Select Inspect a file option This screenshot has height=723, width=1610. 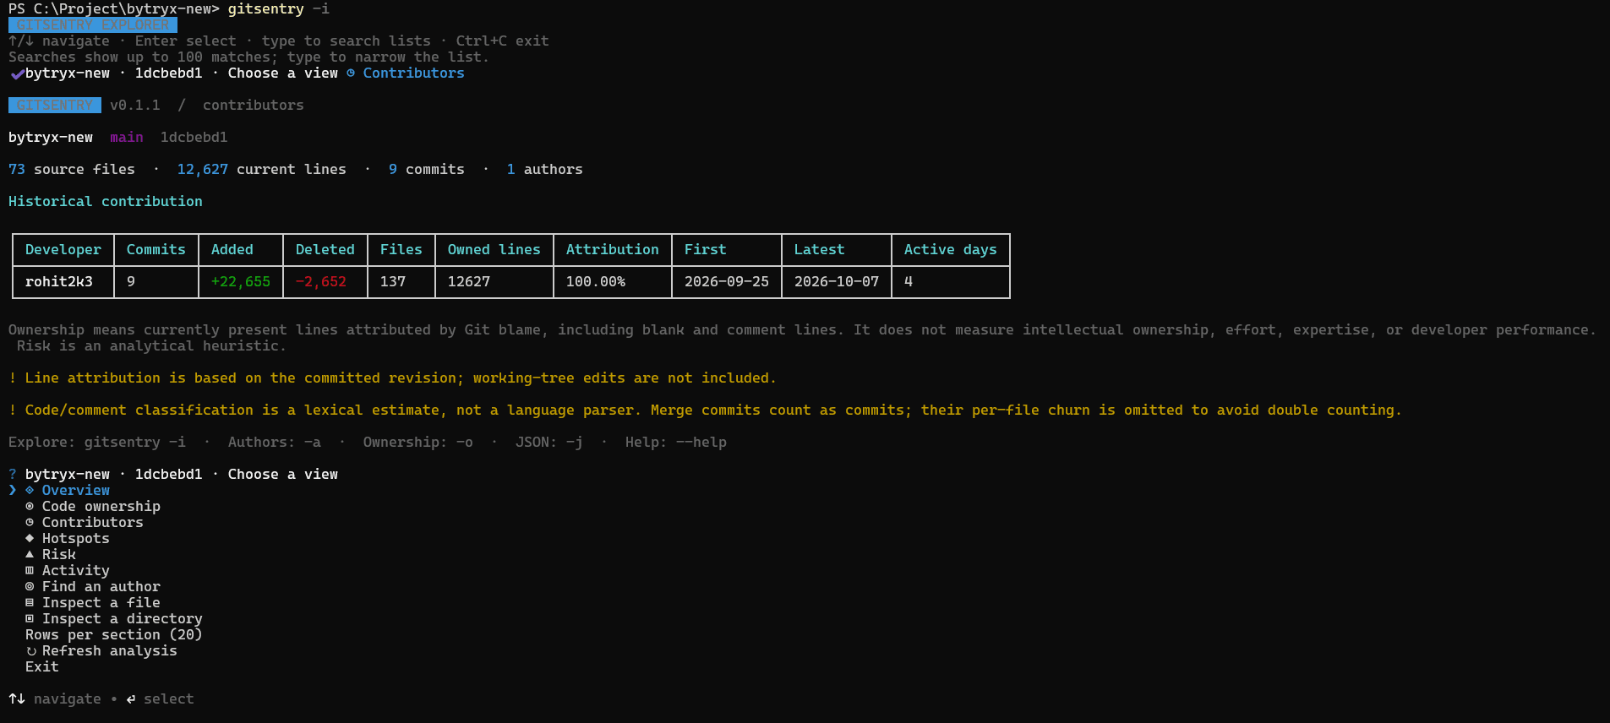(x=101, y=603)
